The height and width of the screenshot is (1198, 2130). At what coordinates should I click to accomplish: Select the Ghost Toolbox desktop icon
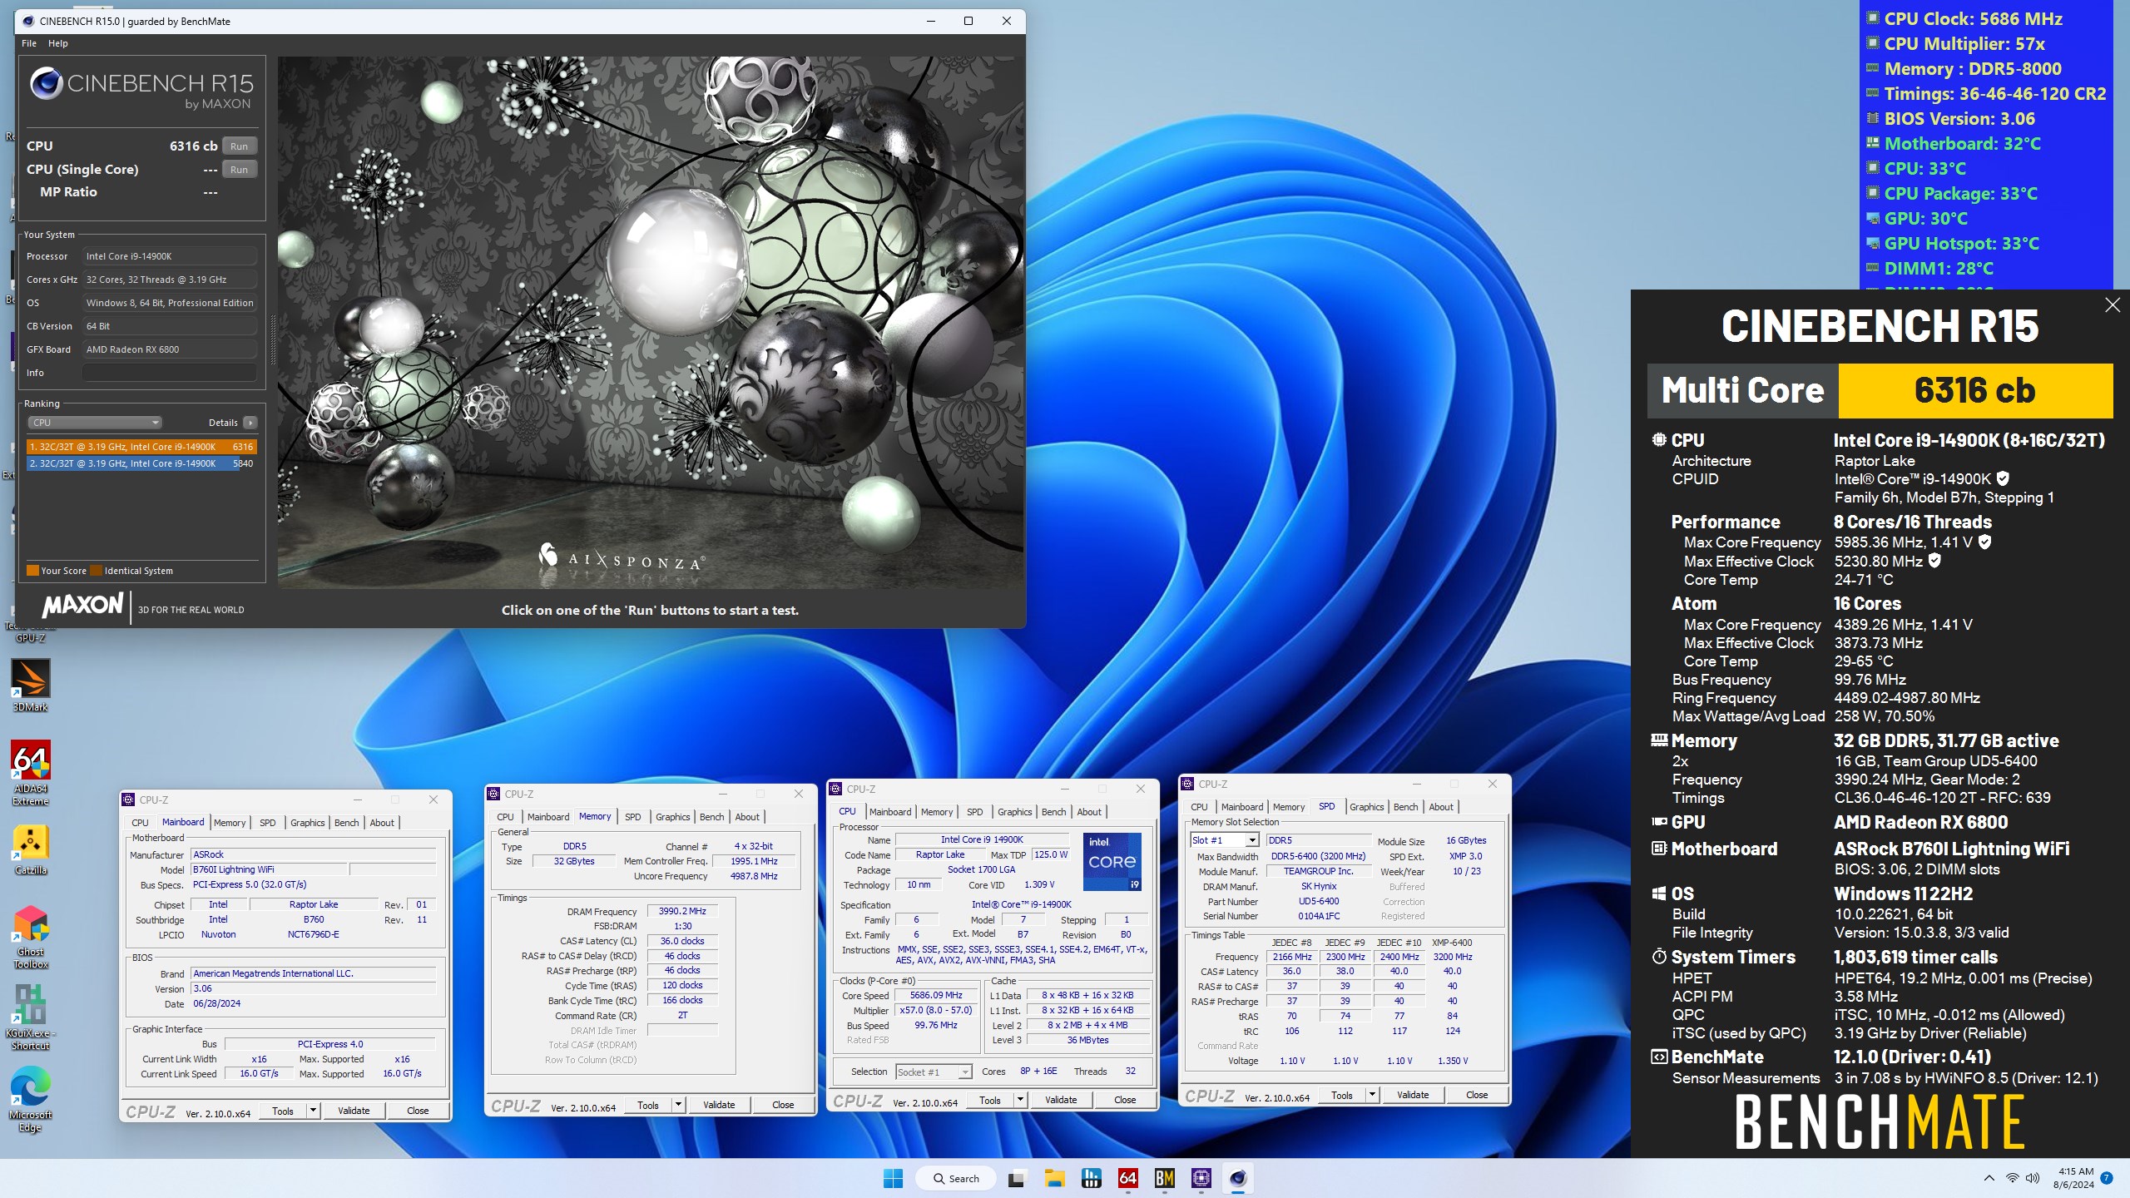click(31, 937)
